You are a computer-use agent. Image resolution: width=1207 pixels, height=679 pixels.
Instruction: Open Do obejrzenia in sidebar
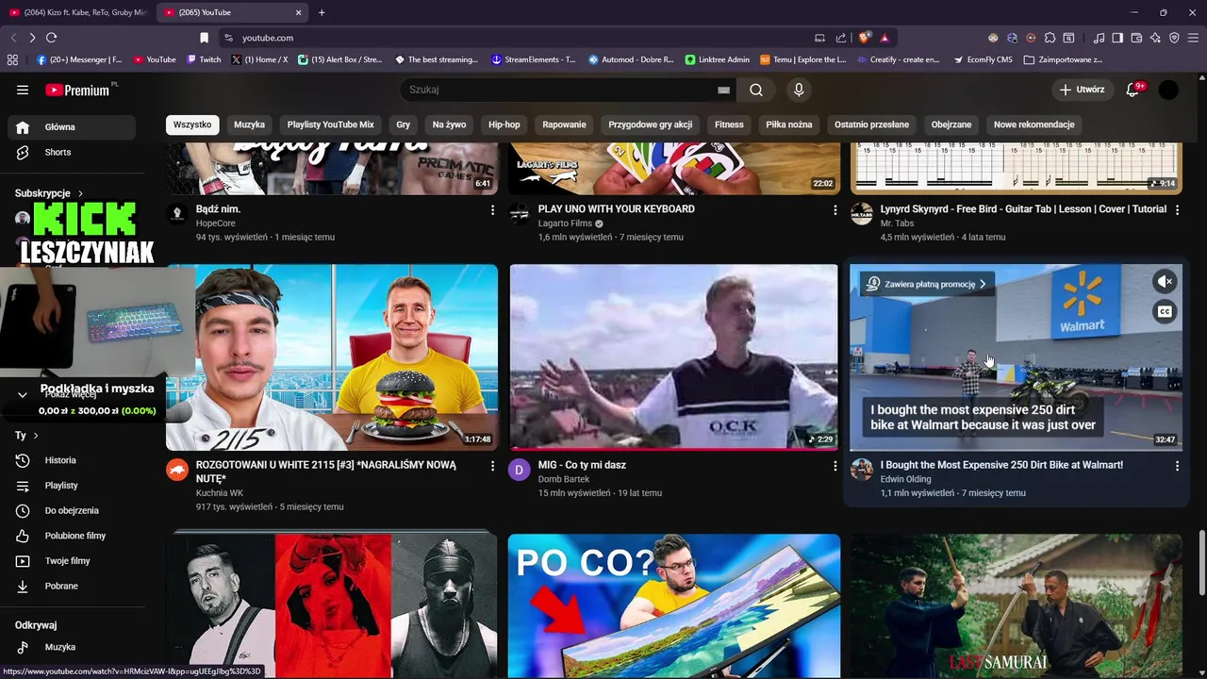[72, 510]
